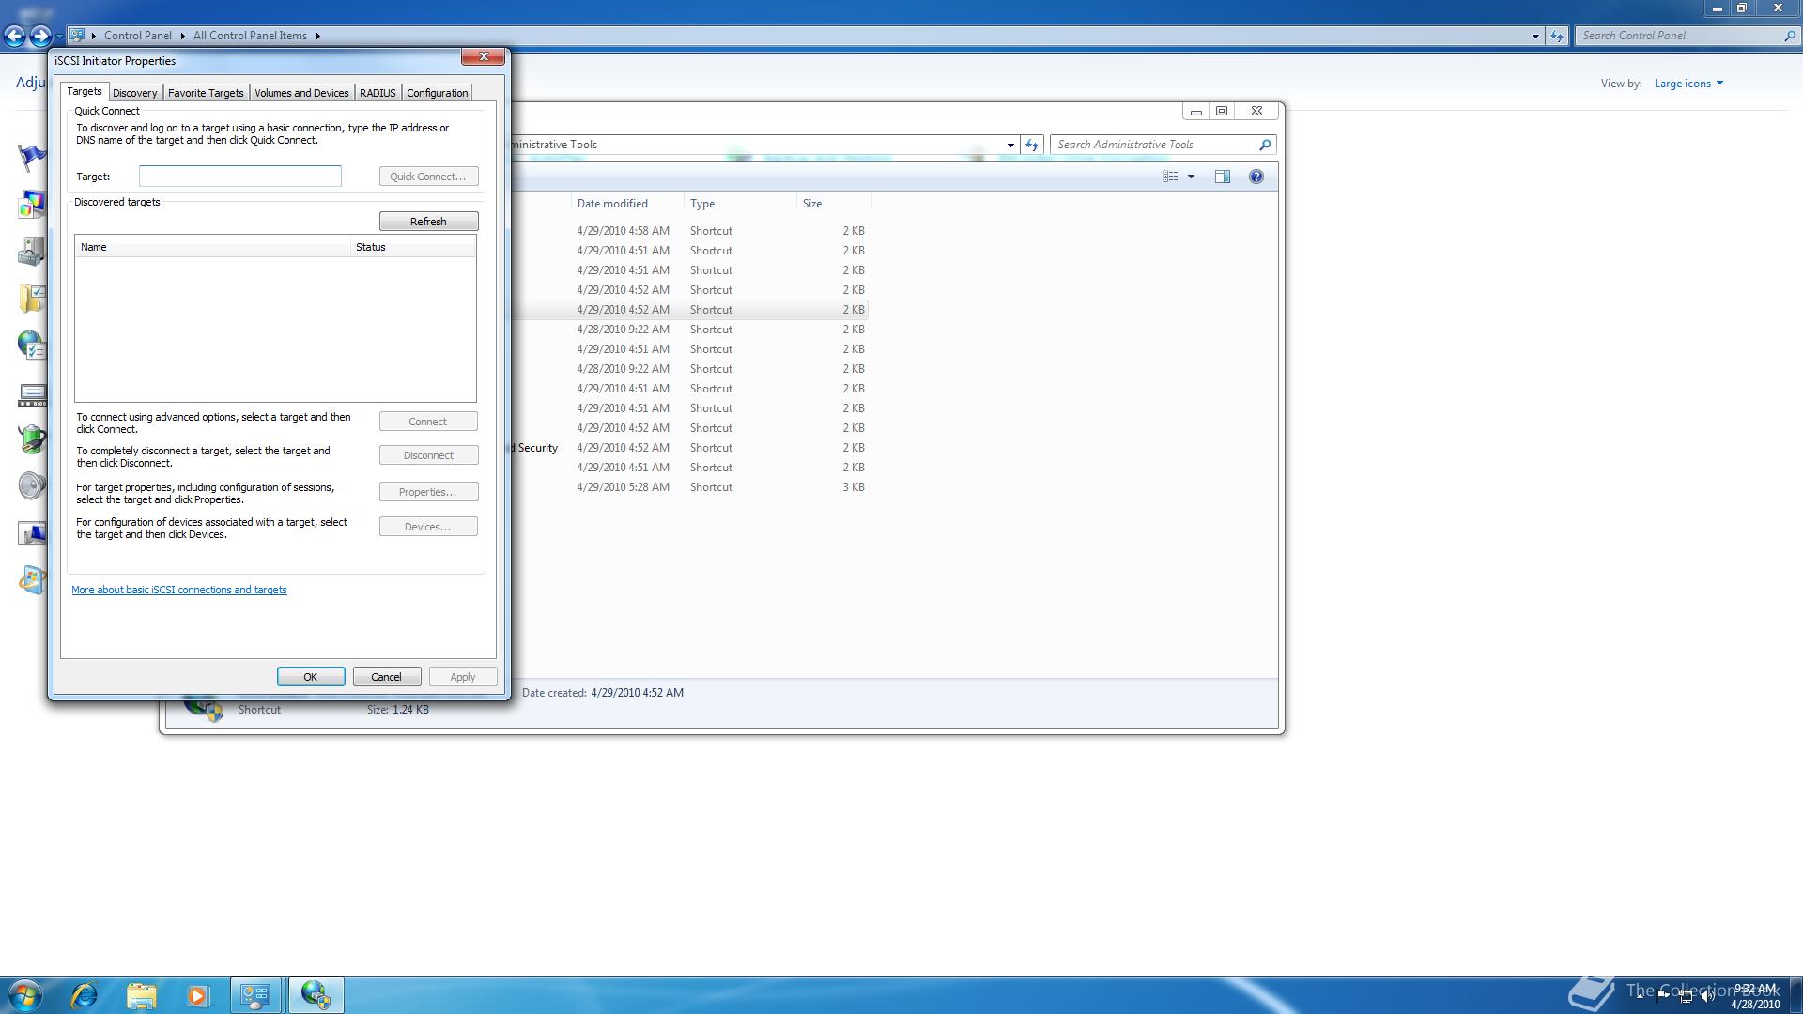1803x1014 pixels.
Task: Sort Administrative Tools by Size column
Action: click(x=834, y=204)
